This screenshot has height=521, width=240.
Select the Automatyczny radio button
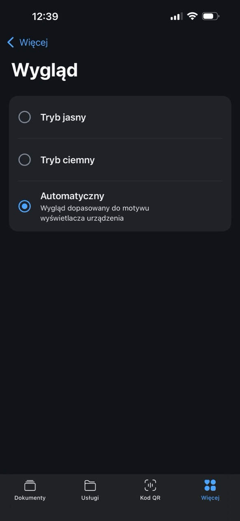coord(25,206)
